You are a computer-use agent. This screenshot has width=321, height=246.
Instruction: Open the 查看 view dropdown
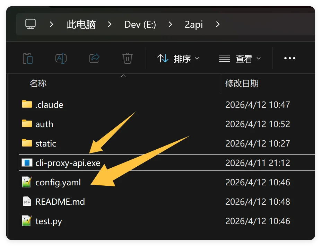point(240,58)
